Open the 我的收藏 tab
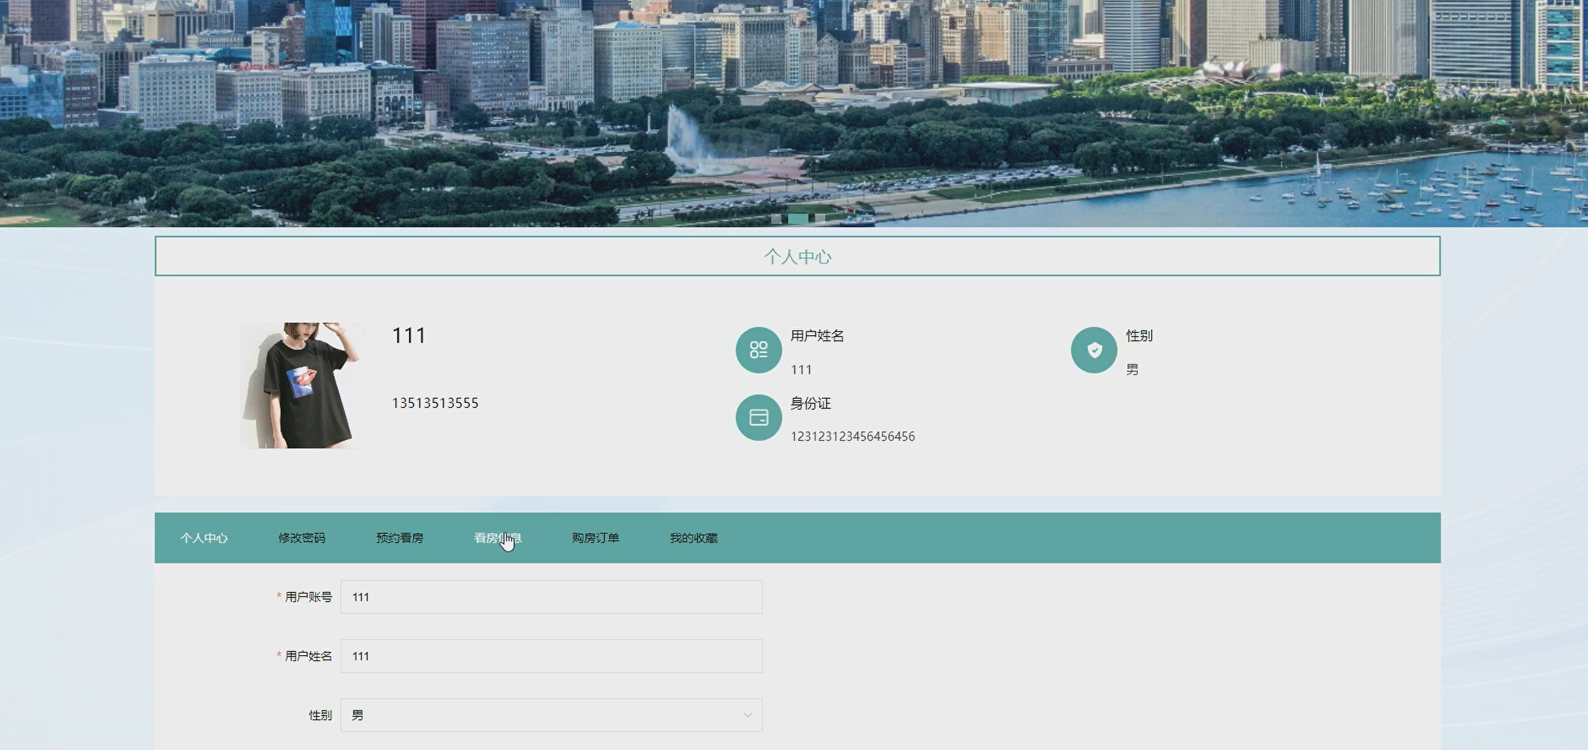 (694, 538)
